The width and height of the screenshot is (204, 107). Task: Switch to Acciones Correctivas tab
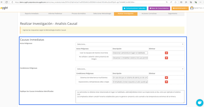[149, 14]
